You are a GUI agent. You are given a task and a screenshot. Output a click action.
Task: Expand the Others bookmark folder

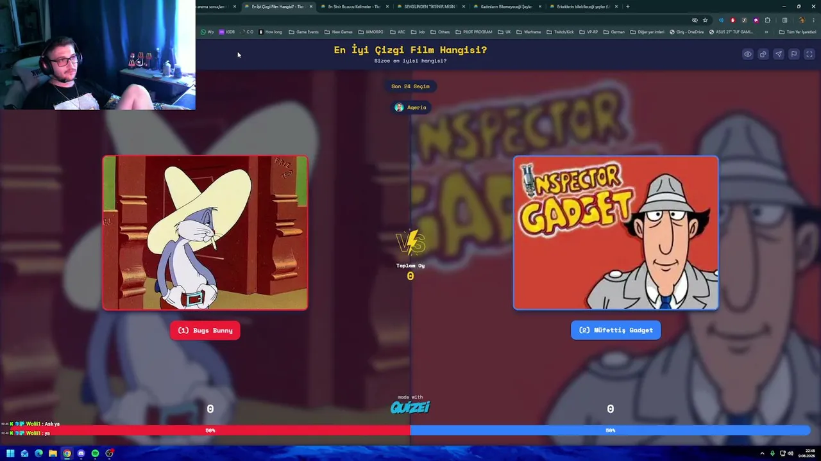441,32
